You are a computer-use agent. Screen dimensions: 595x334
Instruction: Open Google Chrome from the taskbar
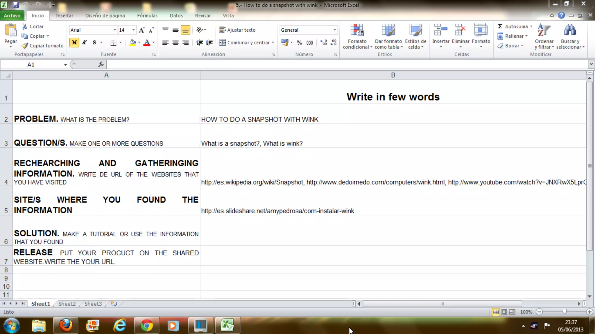[x=146, y=325]
